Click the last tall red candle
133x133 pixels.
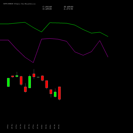click(59, 93)
